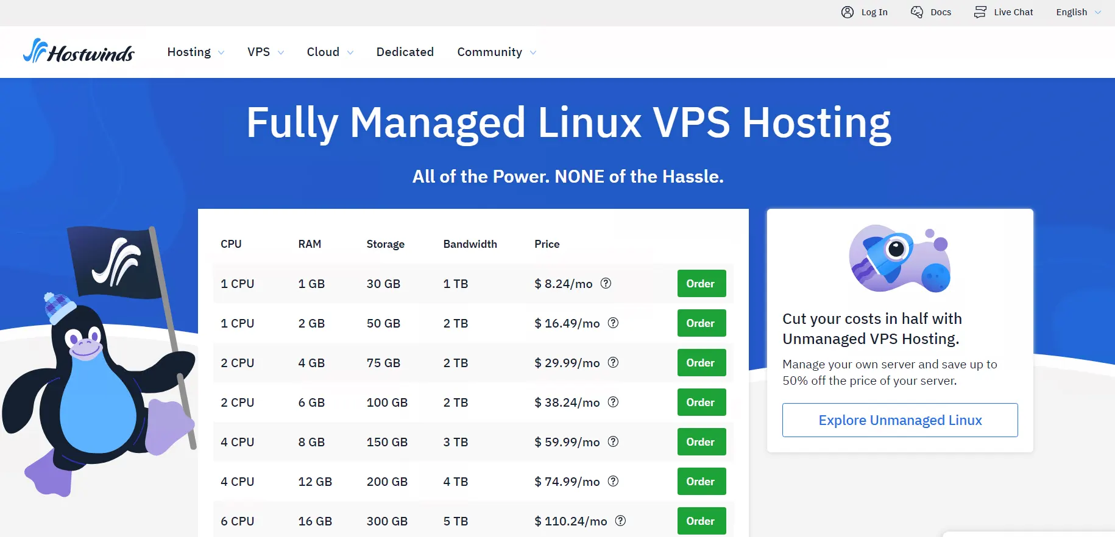The width and height of the screenshot is (1115, 537).
Task: Order the 2 CPU 4 GB plan
Action: (701, 362)
